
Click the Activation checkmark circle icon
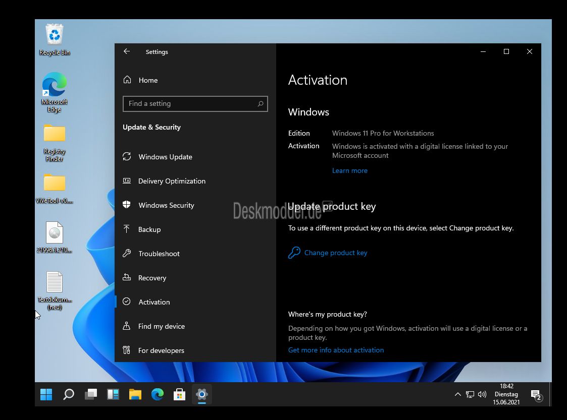click(127, 301)
